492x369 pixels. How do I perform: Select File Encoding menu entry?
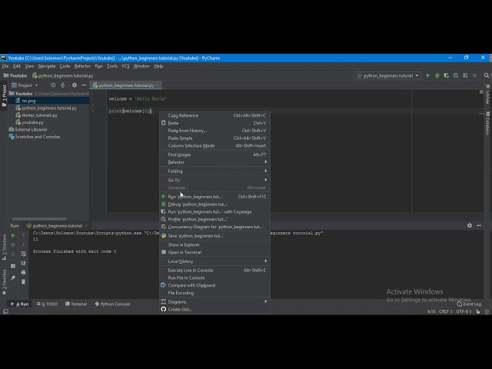(x=215, y=293)
